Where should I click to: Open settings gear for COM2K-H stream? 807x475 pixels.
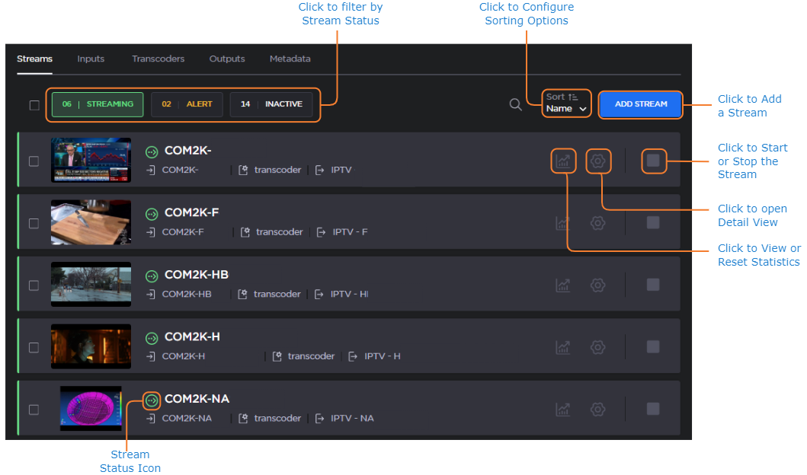(x=598, y=347)
